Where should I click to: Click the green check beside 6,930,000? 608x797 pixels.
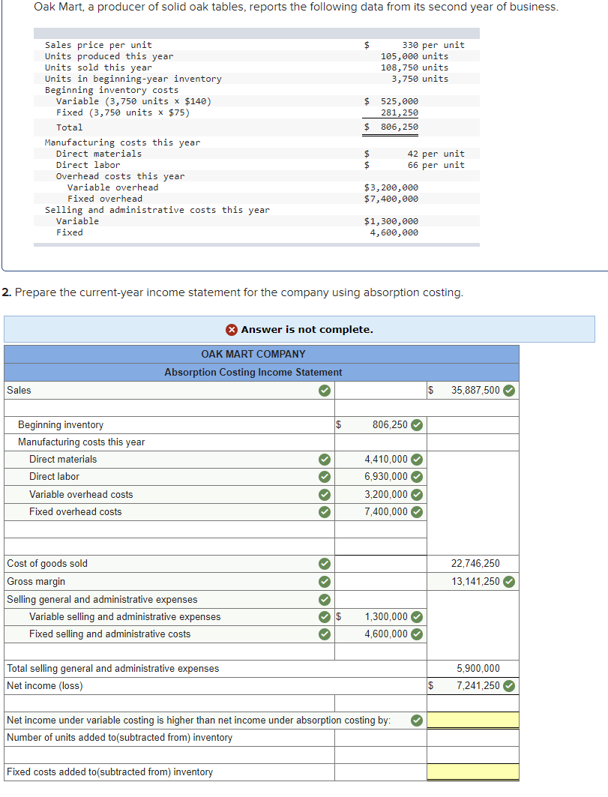(x=417, y=477)
